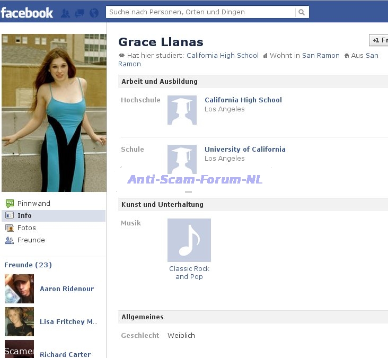Screen dimensions: 388x358
Task: Open the Grace Llanas profile picture
Action: tap(54, 113)
